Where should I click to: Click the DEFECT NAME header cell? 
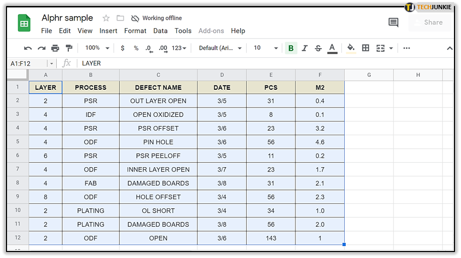click(x=158, y=88)
